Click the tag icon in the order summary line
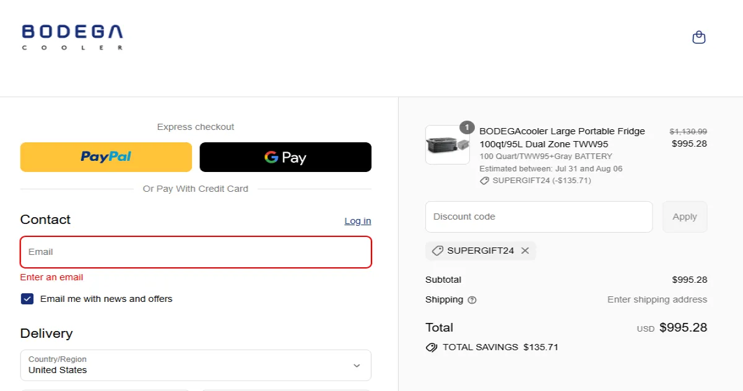743x391 pixels. [484, 181]
